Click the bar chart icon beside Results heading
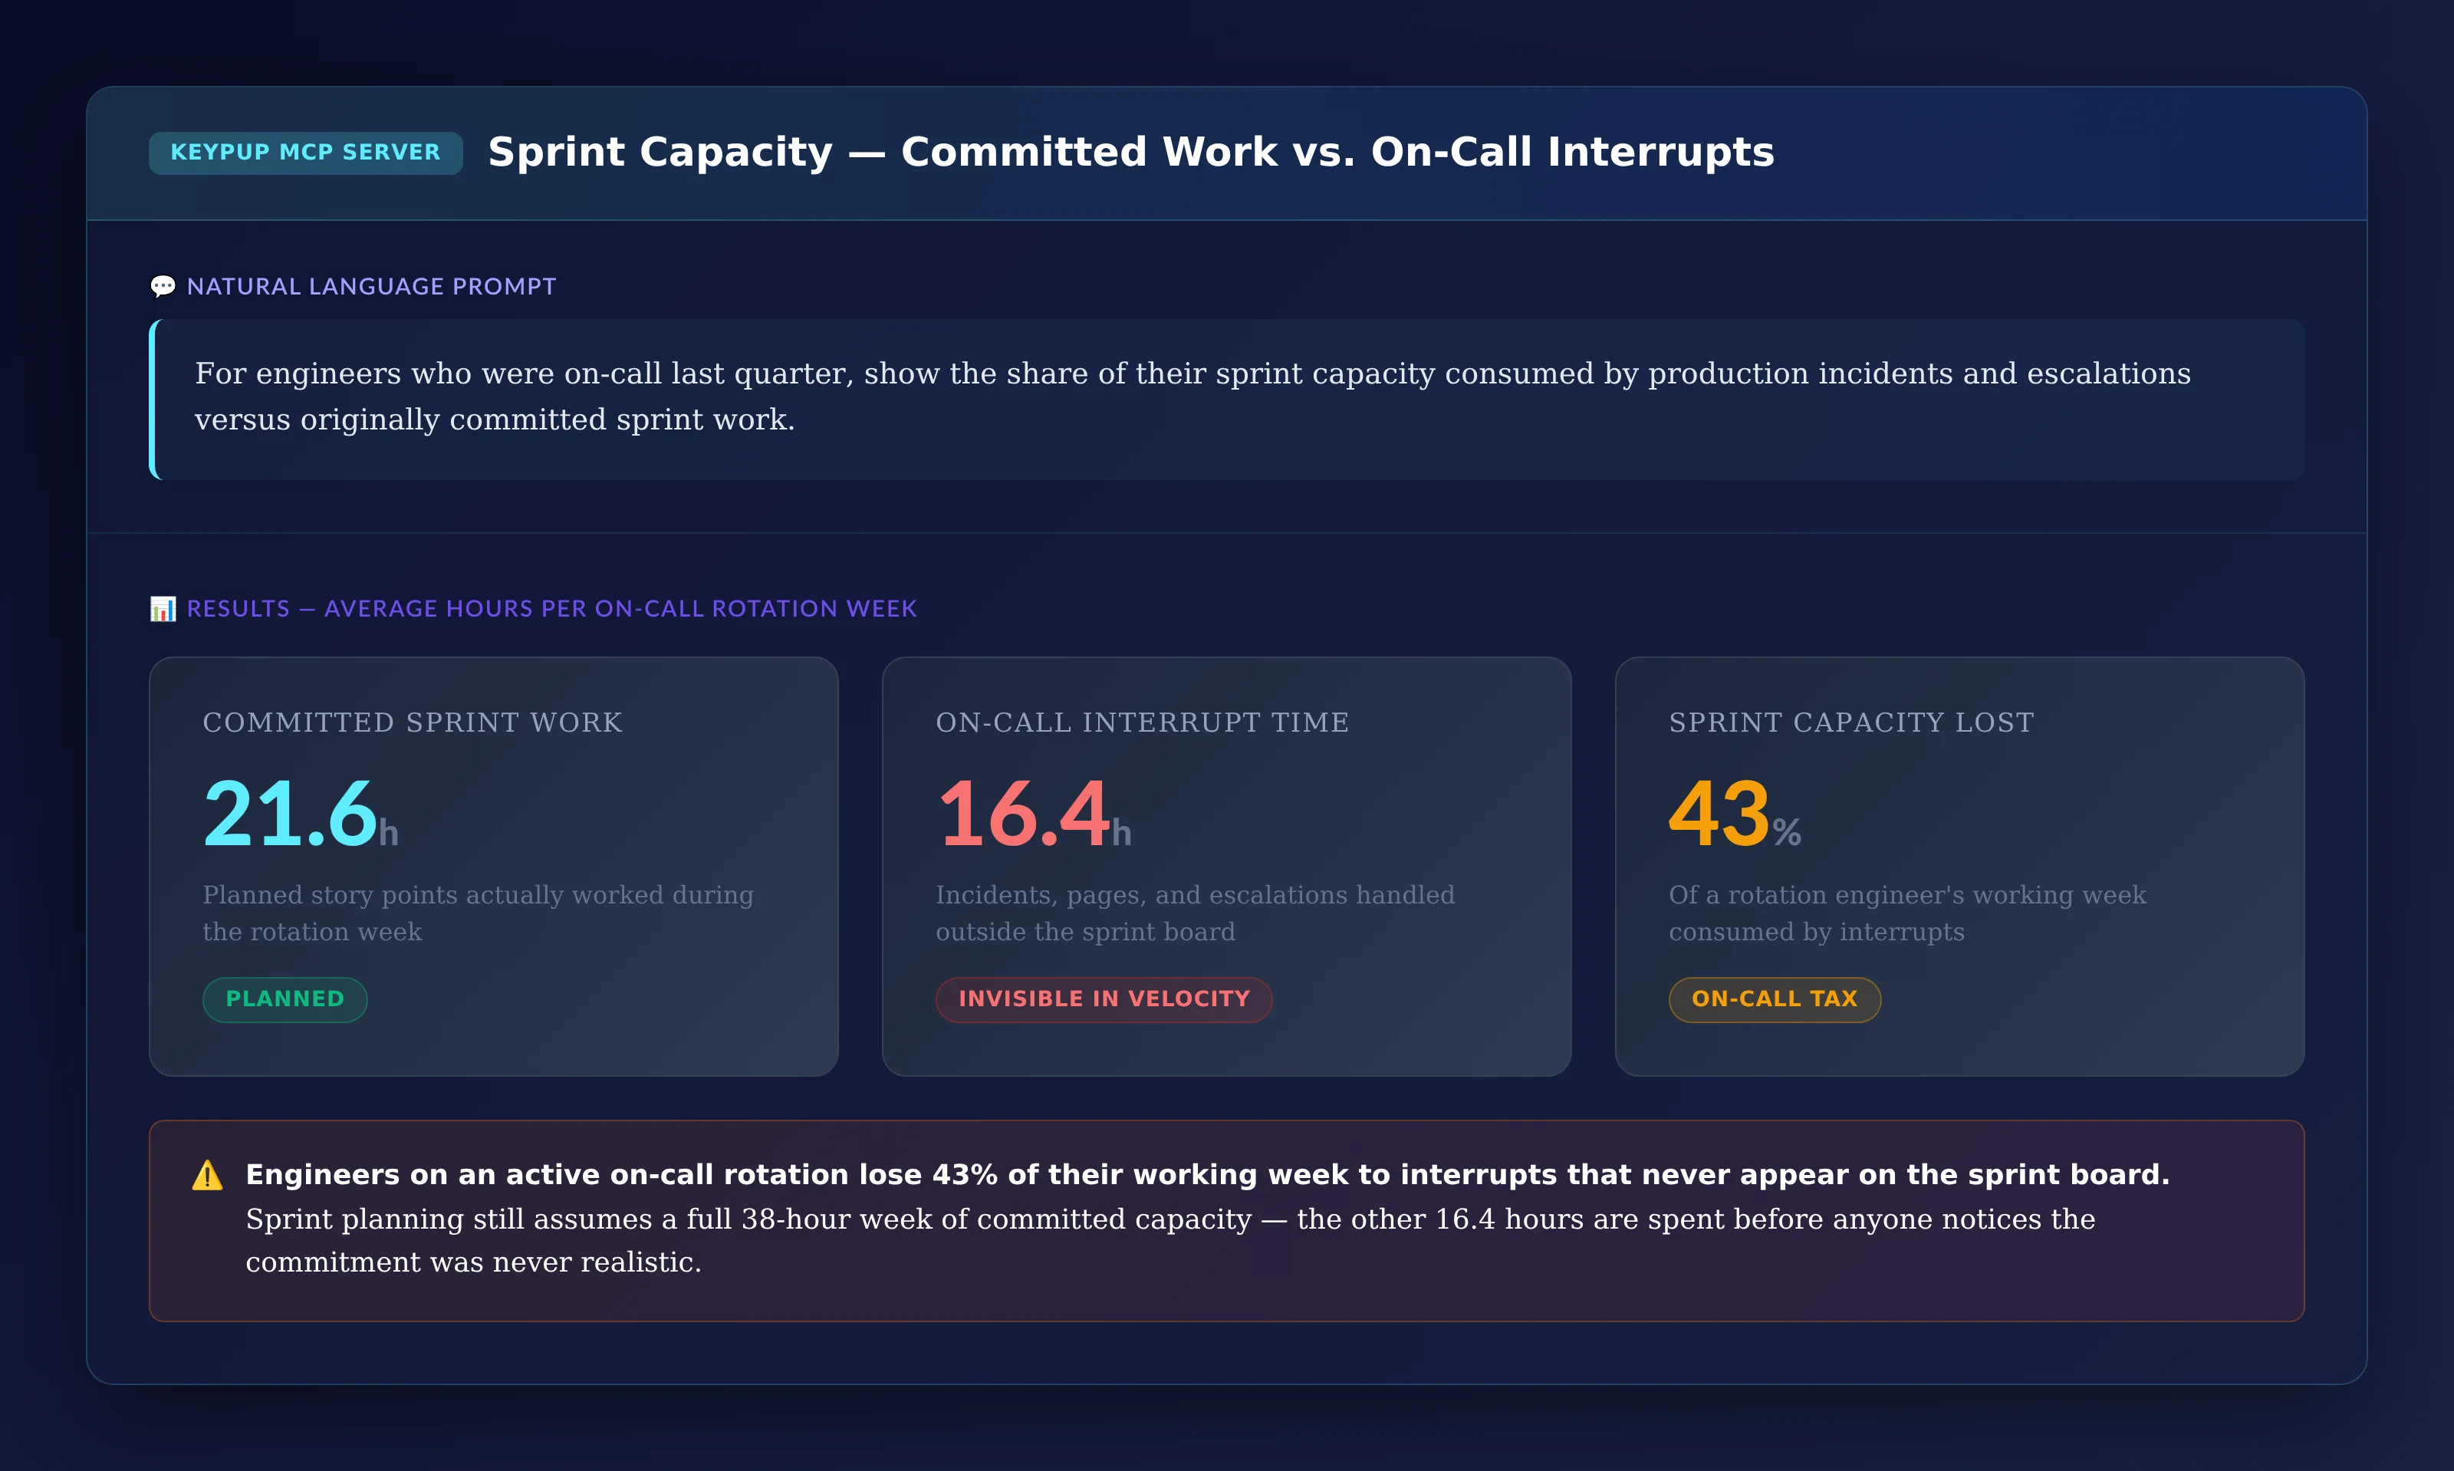This screenshot has width=2454, height=1471. [x=163, y=609]
